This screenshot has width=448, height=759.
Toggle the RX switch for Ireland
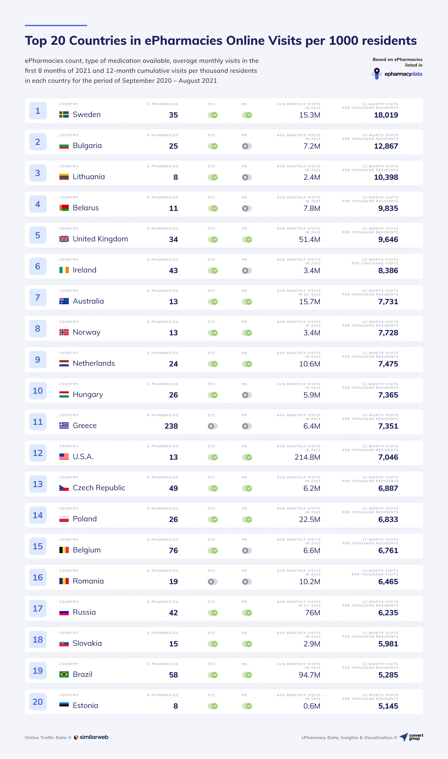247,271
